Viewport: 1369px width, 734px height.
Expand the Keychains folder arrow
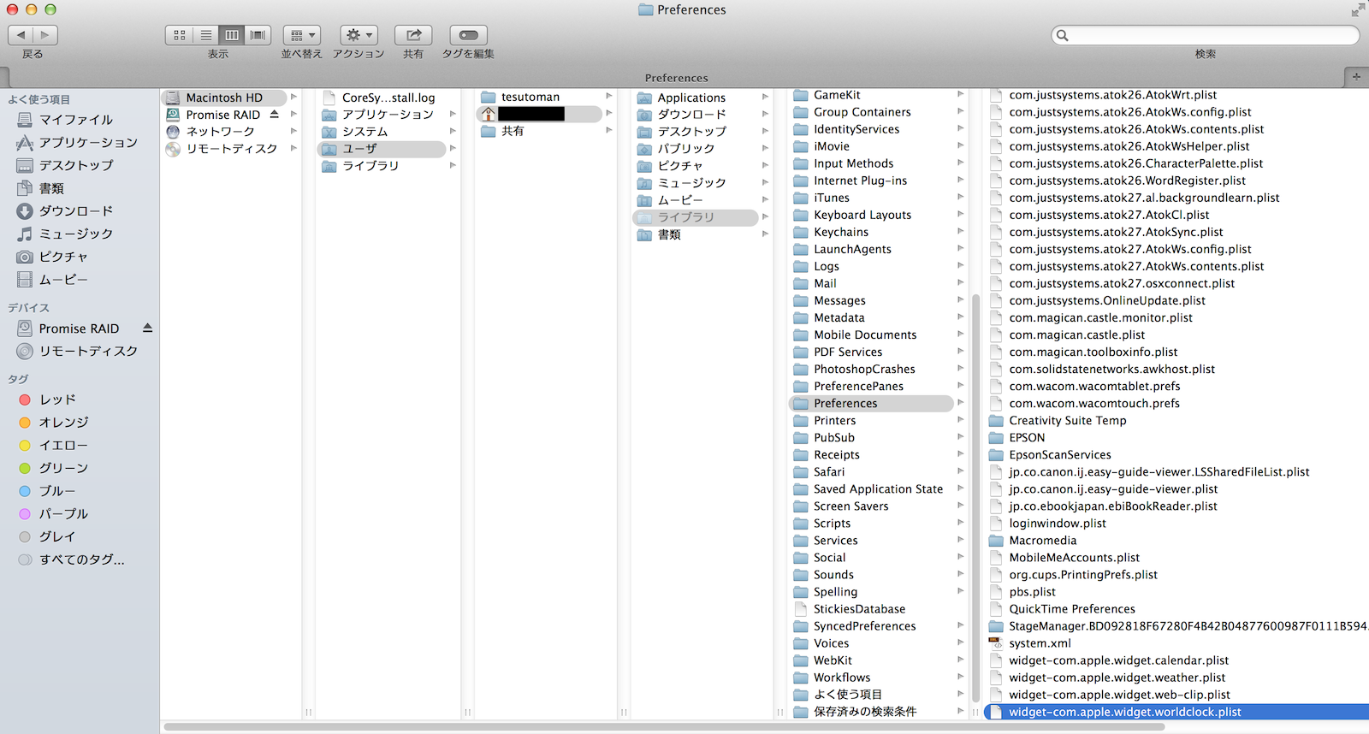click(x=960, y=232)
